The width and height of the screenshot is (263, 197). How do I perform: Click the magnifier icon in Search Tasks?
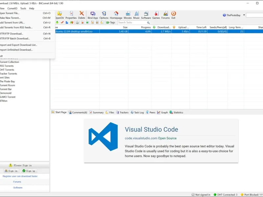point(148,23)
